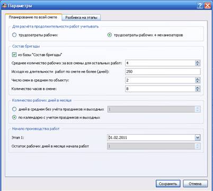Click the max duration days field
This screenshot has height=191, width=213.
(163, 71)
